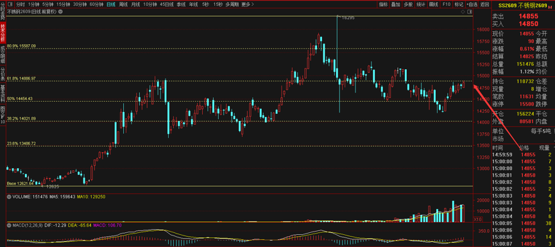Expand 更多 periods menu
555x247 pixels.
248,4
